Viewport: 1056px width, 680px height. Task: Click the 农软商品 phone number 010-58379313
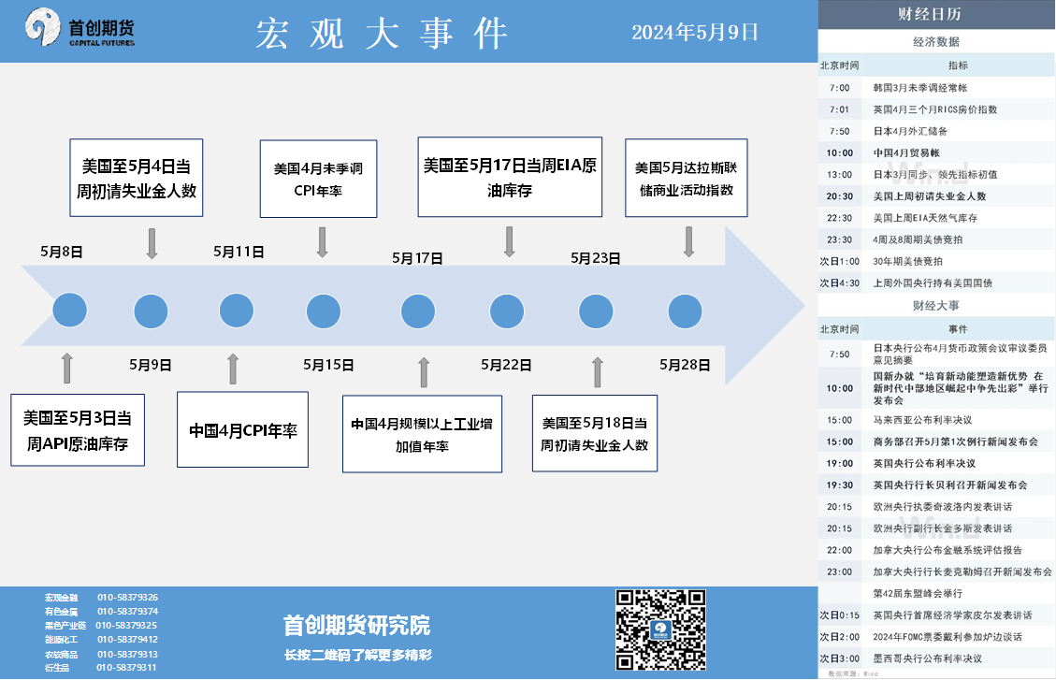click(x=127, y=655)
